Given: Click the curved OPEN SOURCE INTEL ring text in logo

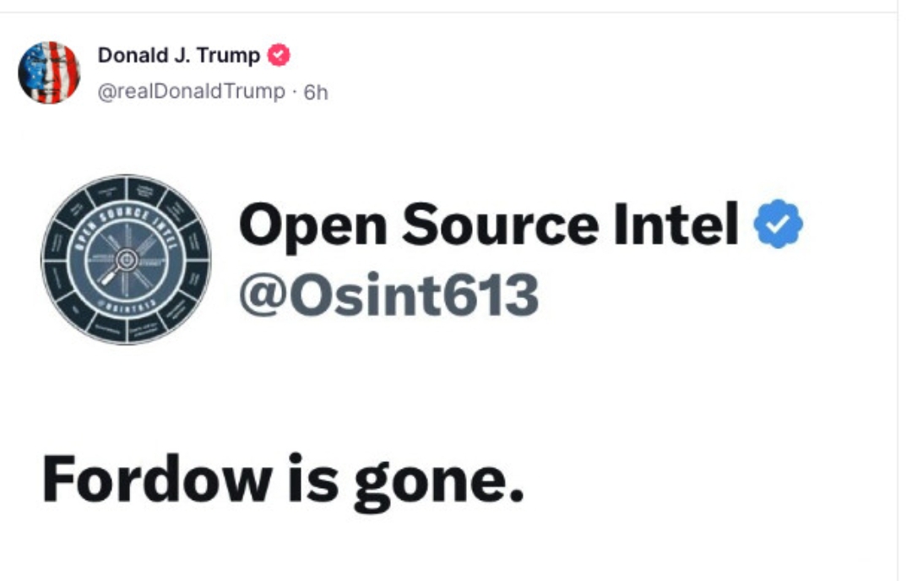Looking at the screenshot, I should click(125, 223).
